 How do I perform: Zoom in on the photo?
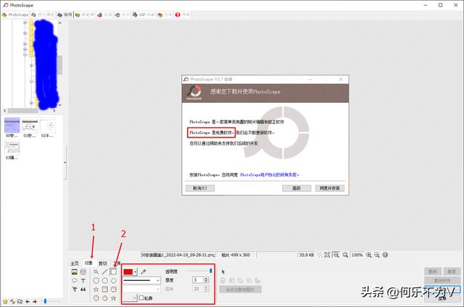pyautogui.click(x=369, y=255)
